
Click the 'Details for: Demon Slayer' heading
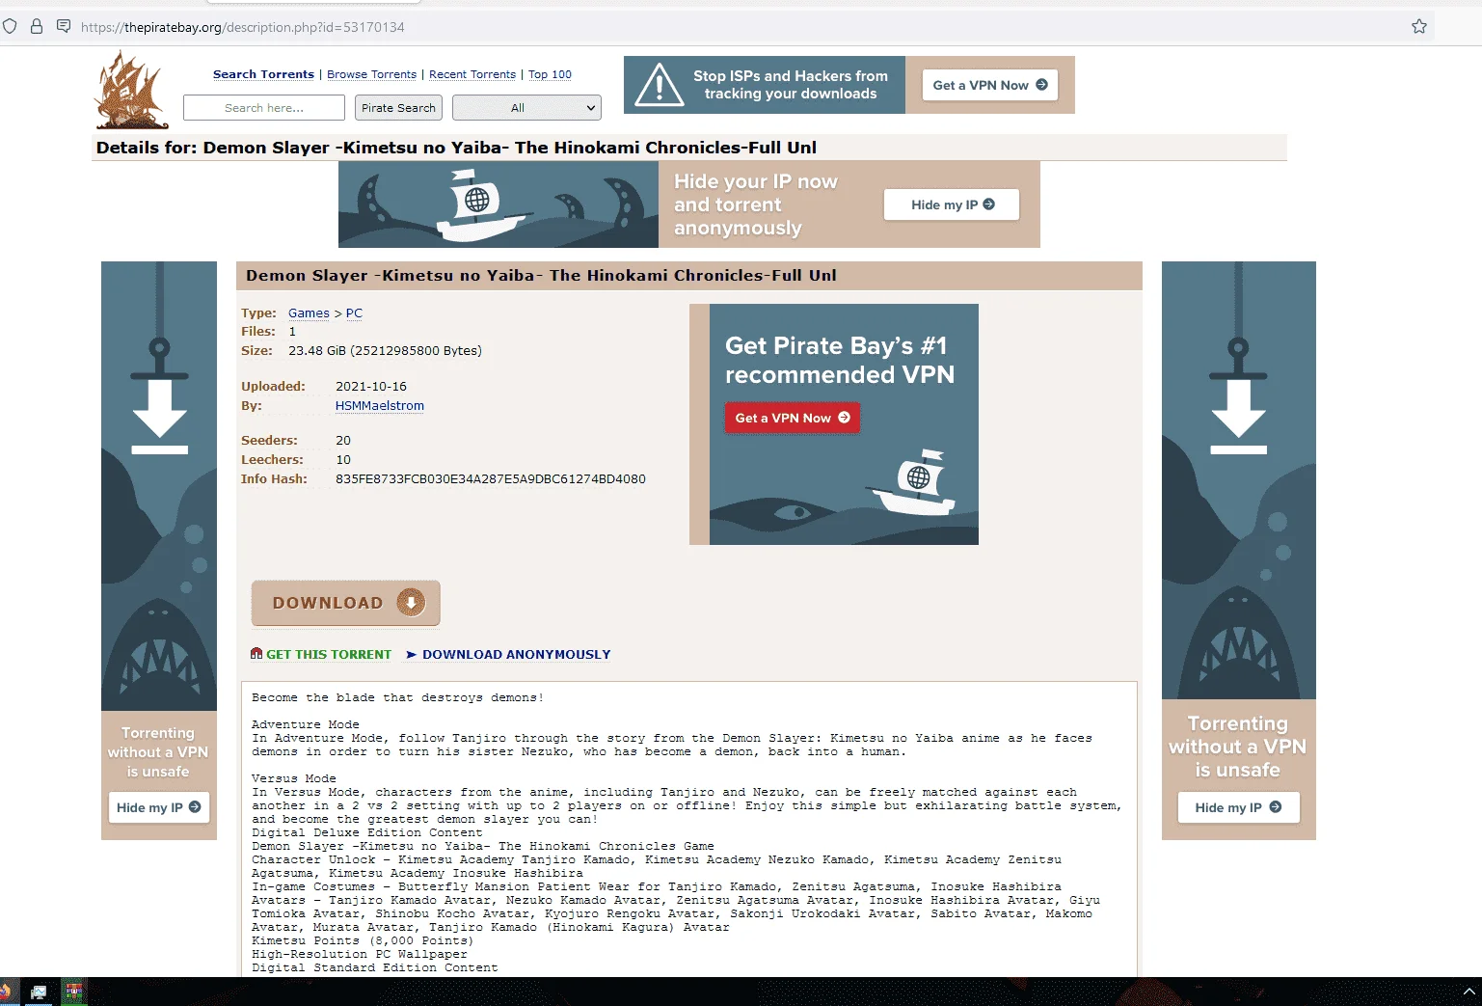click(x=456, y=148)
